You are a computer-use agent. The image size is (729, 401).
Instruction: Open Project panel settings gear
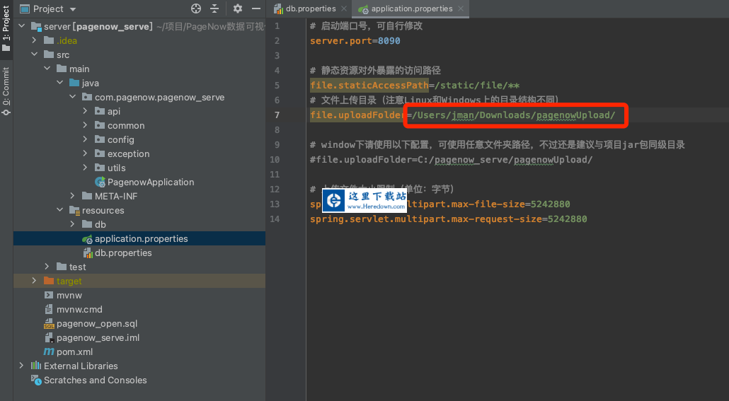(238, 8)
